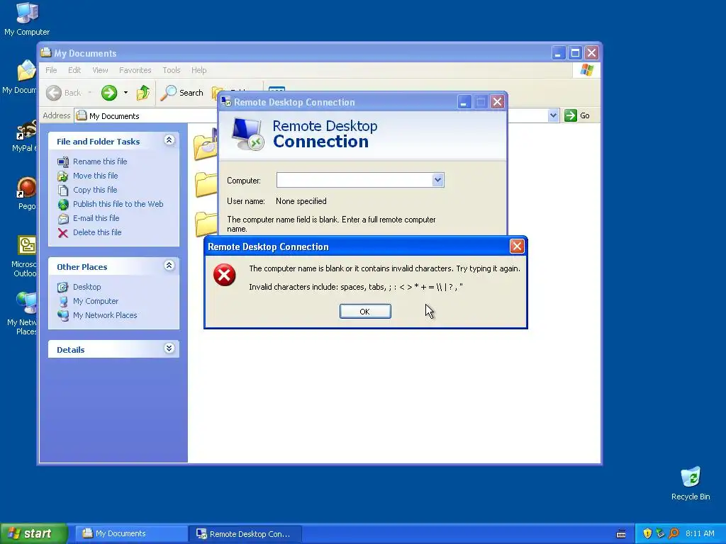The height and width of the screenshot is (544, 726).
Task: Switch to My Documents taskbar button
Action: pyautogui.click(x=131, y=534)
